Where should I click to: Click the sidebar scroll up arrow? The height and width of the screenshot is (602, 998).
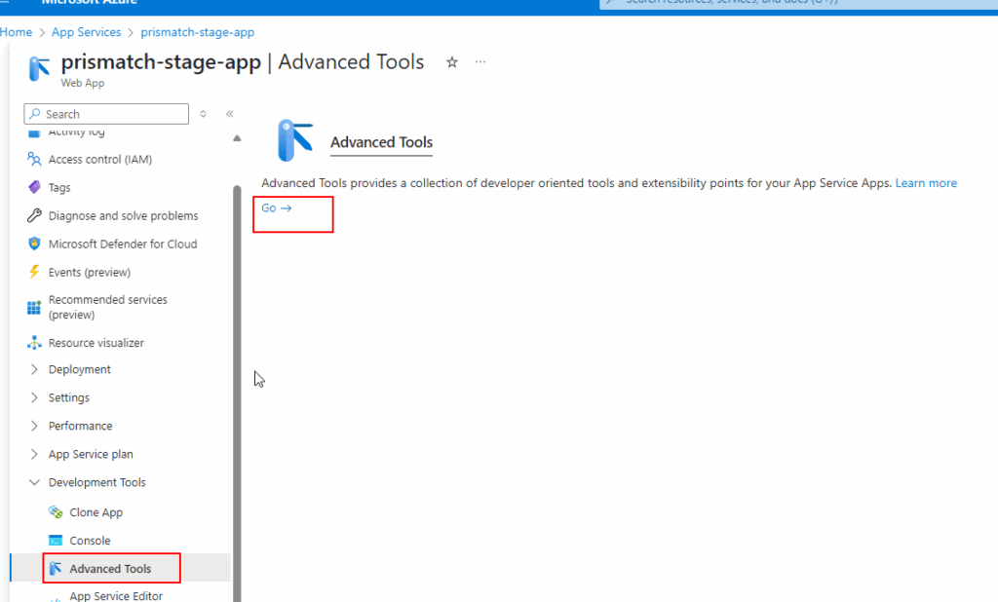tap(237, 138)
